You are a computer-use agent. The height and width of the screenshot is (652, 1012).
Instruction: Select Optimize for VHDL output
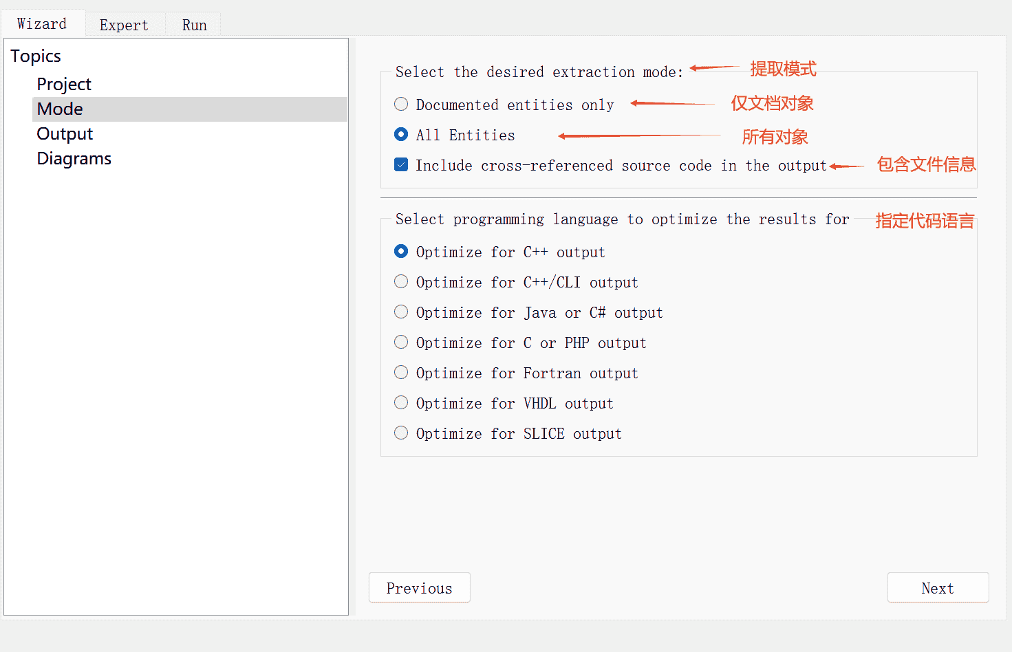click(x=401, y=403)
